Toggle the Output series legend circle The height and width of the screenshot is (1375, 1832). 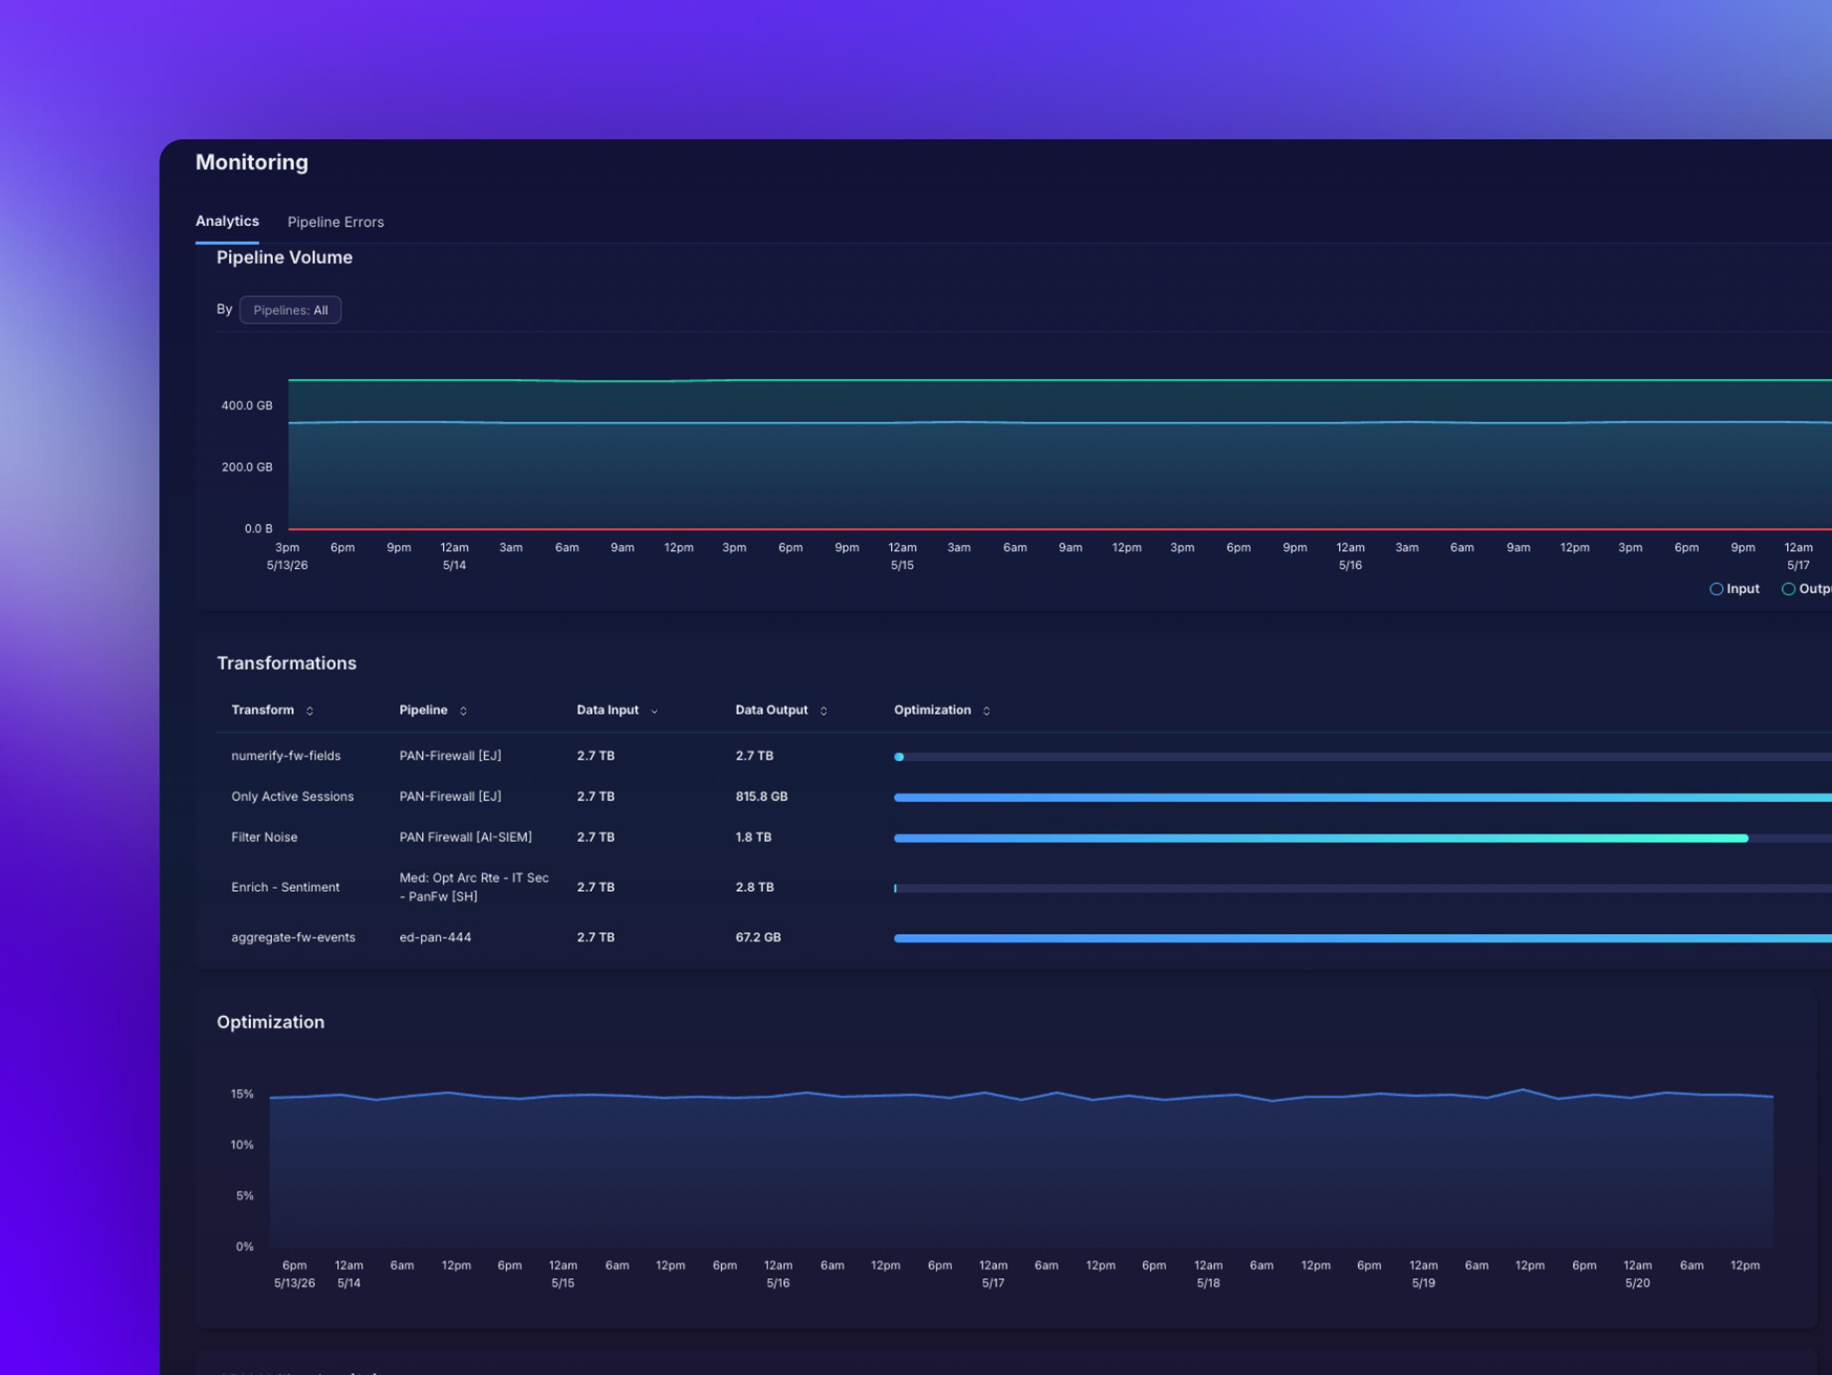(x=1788, y=589)
